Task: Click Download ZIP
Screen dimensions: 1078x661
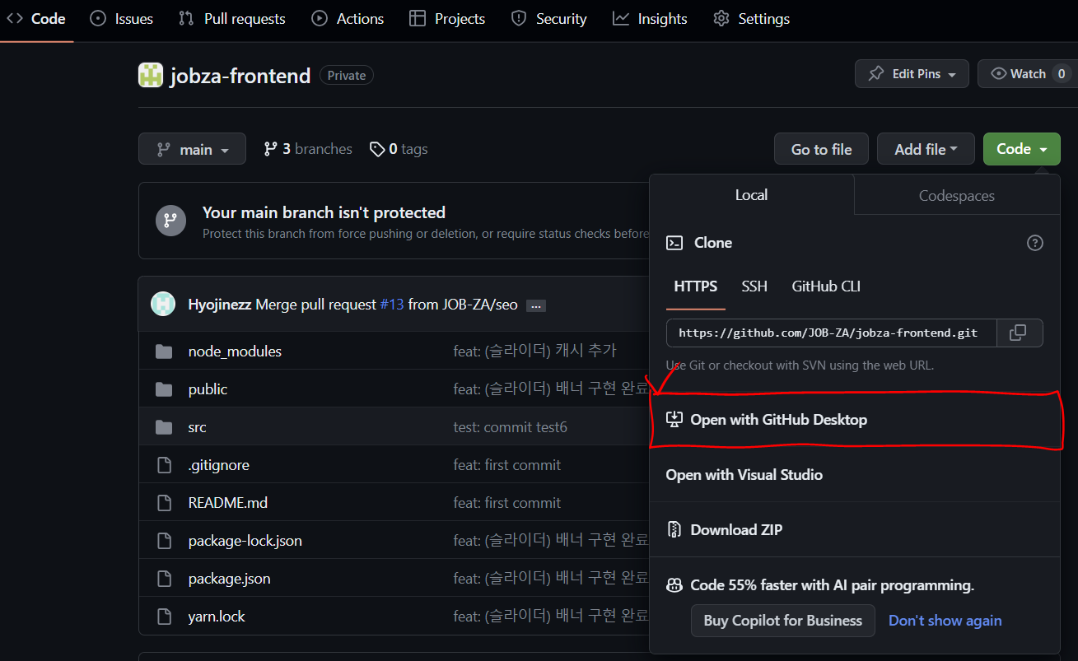Action: click(855, 530)
